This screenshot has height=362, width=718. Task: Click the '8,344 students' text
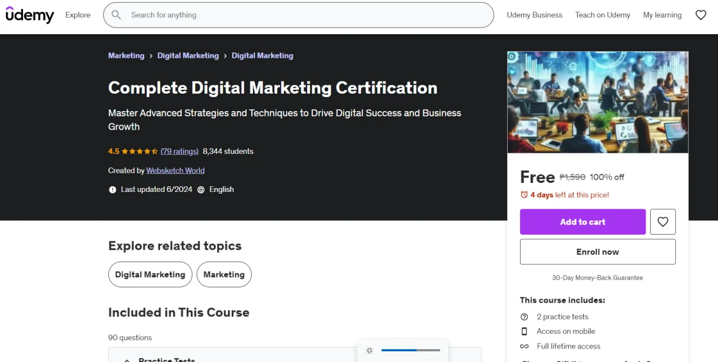coord(228,152)
